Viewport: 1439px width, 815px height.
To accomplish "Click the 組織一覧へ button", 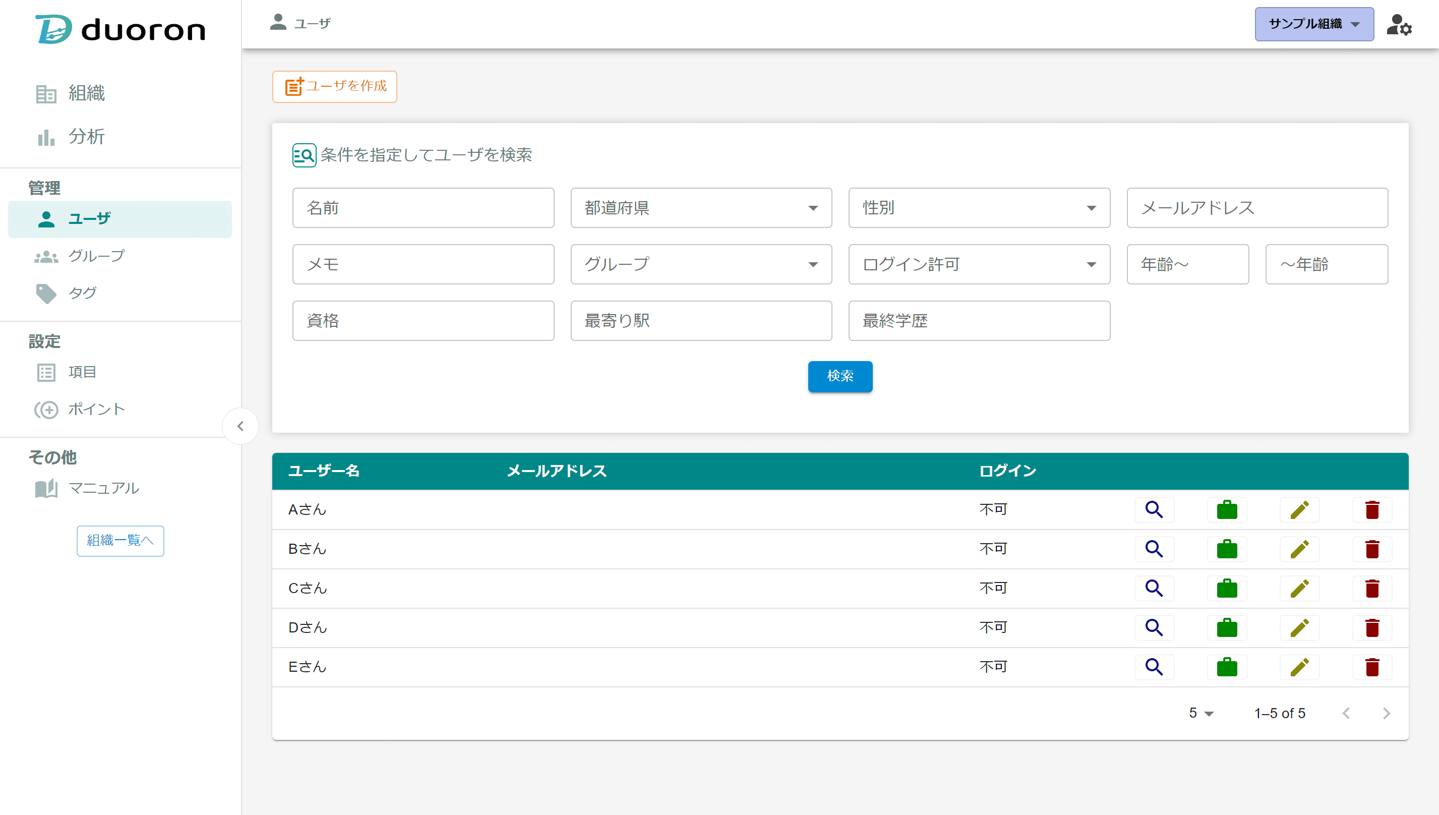I will point(121,541).
